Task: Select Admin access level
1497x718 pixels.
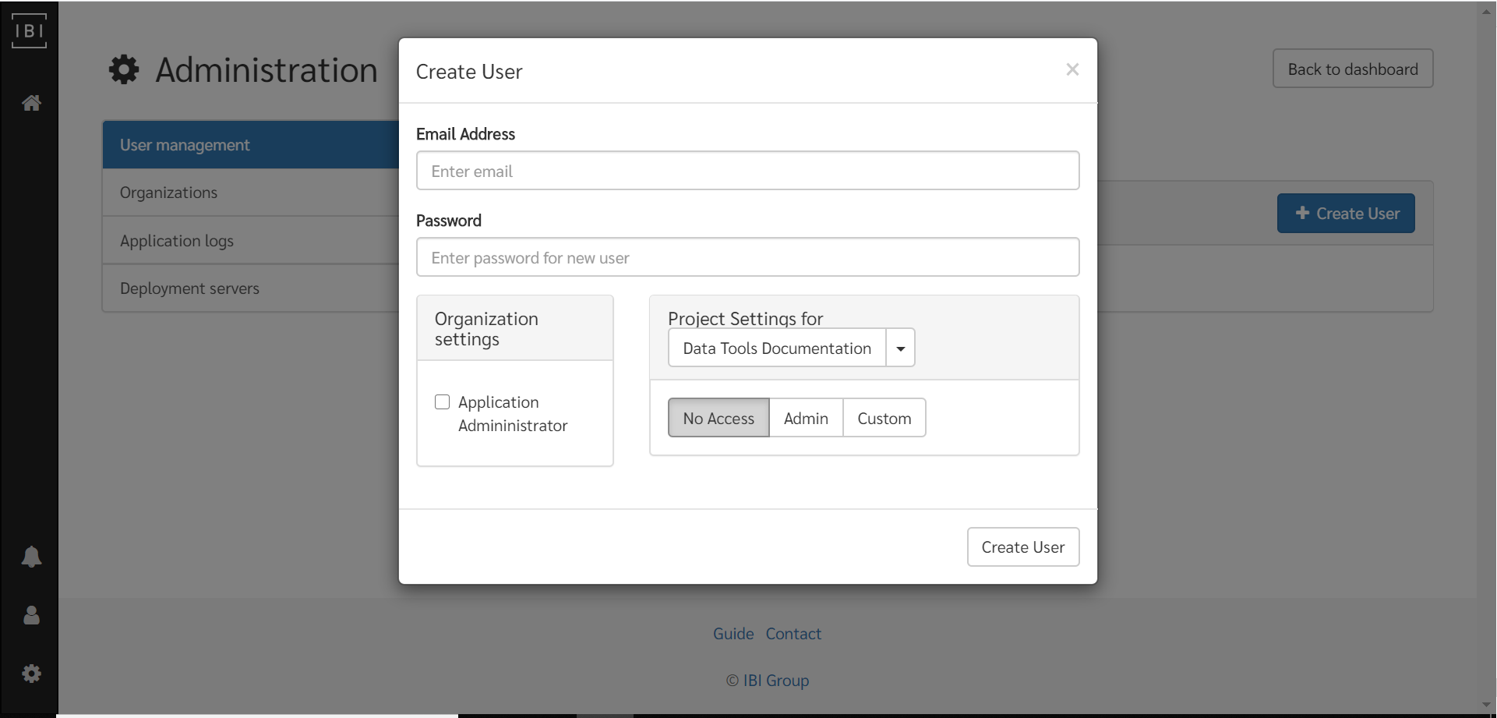Action: (x=806, y=418)
